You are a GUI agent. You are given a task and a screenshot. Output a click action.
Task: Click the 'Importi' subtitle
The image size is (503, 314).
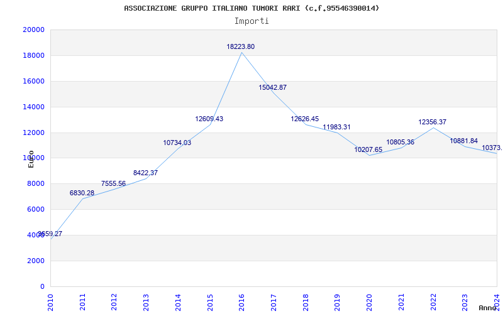coord(251,21)
